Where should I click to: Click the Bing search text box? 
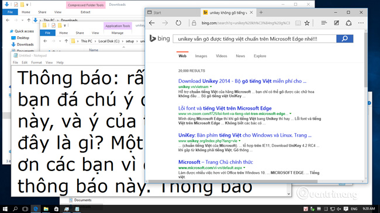pos(254,39)
